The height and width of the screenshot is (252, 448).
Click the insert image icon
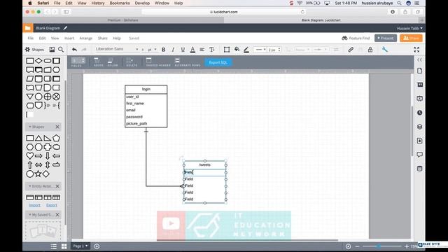(52, 50)
